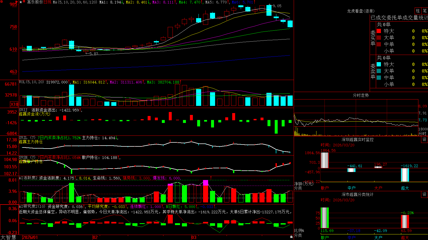Click the 深圳超赢实时监控 panel title
This screenshot has height=240, width=428.
357,139
